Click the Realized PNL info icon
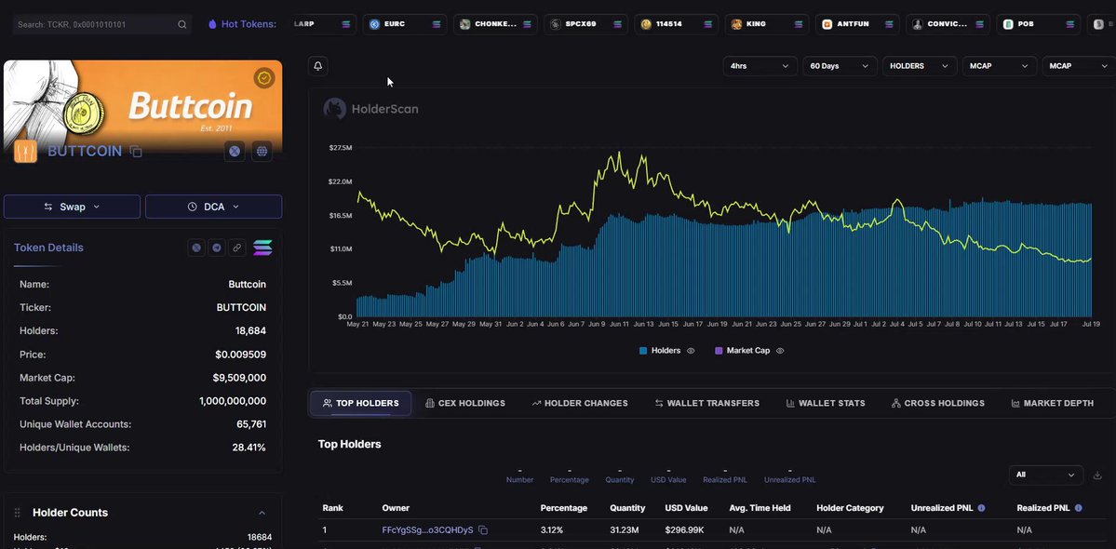The height and width of the screenshot is (549, 1116). pos(1078,508)
